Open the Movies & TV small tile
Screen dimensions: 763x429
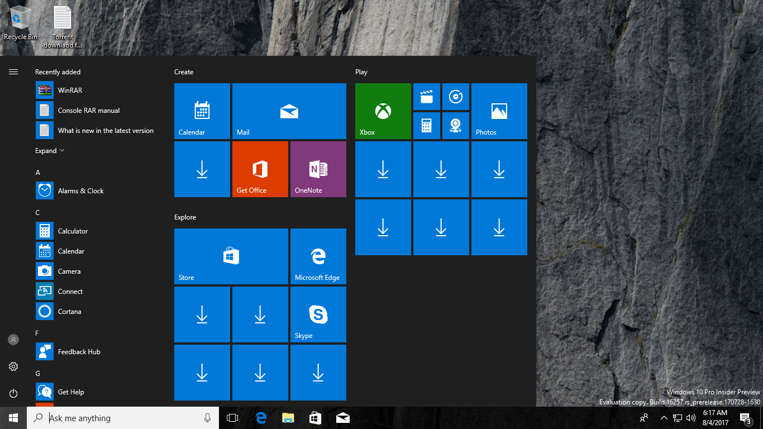(x=427, y=97)
